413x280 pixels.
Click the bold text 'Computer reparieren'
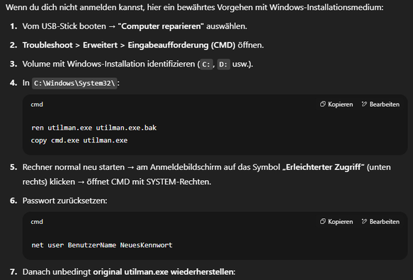tap(161, 26)
